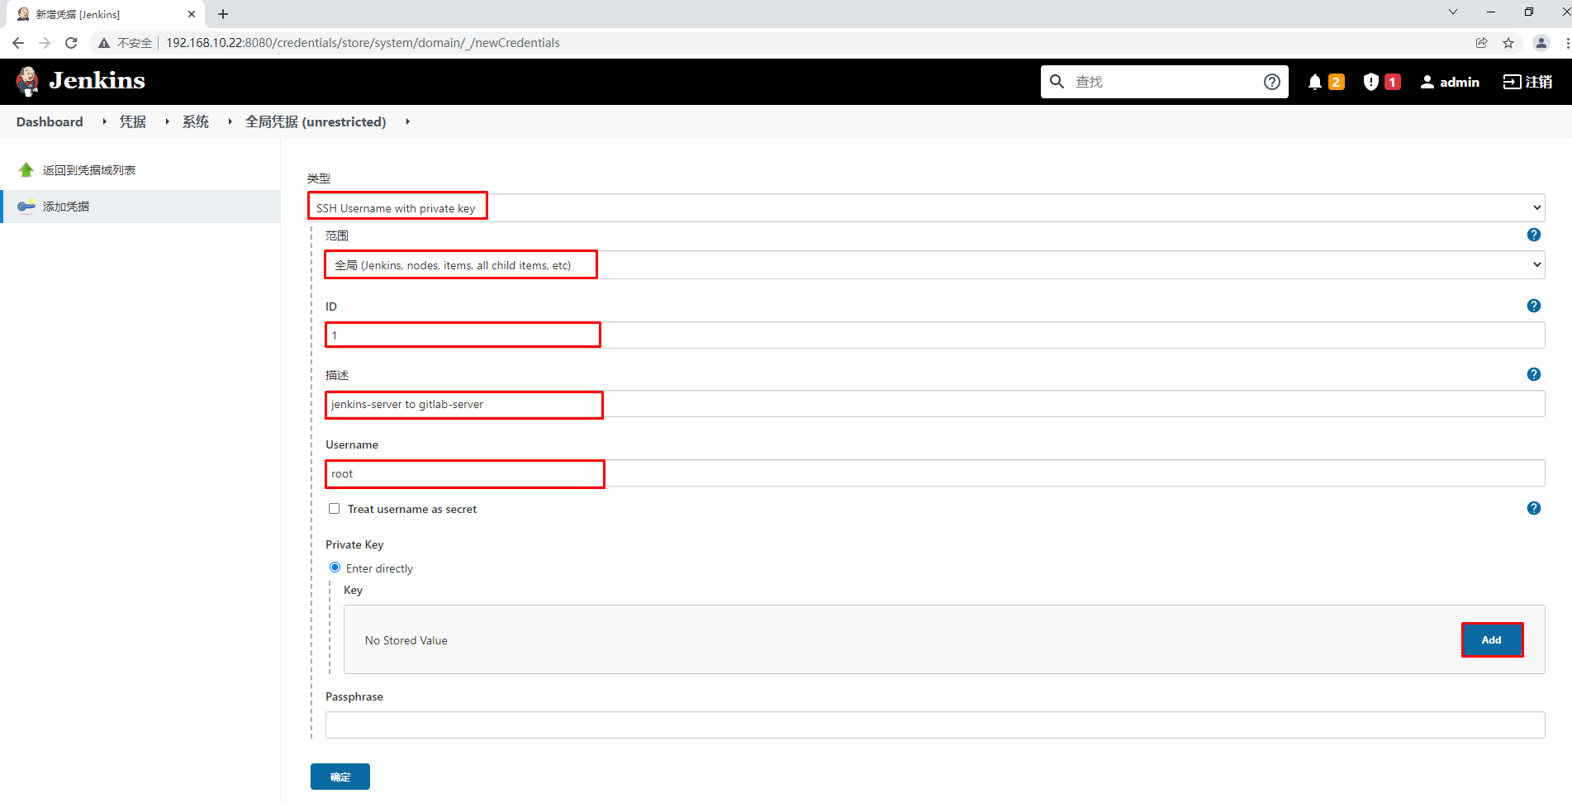This screenshot has width=1572, height=803.
Task: Open the Chrome profile avatar icon
Action: [1541, 43]
